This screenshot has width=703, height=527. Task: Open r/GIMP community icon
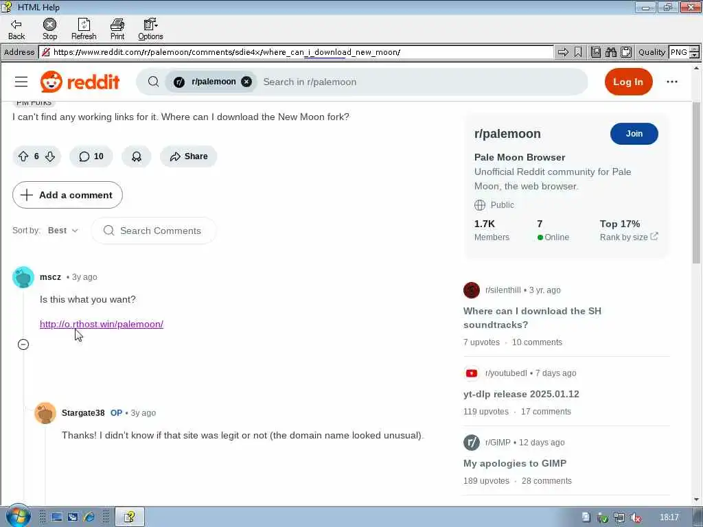click(471, 443)
